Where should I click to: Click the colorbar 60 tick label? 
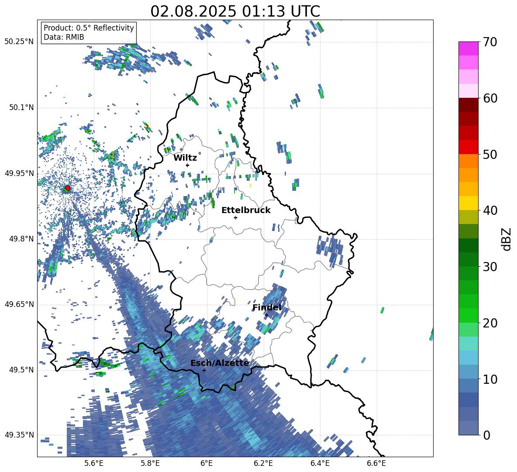pos(490,98)
